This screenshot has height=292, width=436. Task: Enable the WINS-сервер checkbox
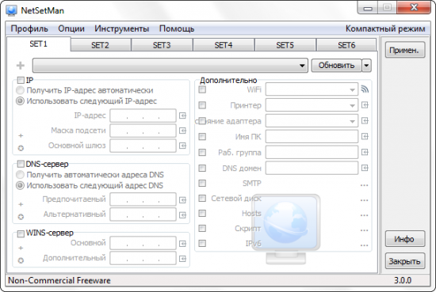(21, 233)
